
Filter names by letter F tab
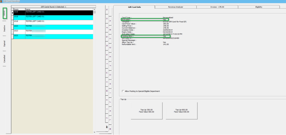pyautogui.click(x=110, y=66)
